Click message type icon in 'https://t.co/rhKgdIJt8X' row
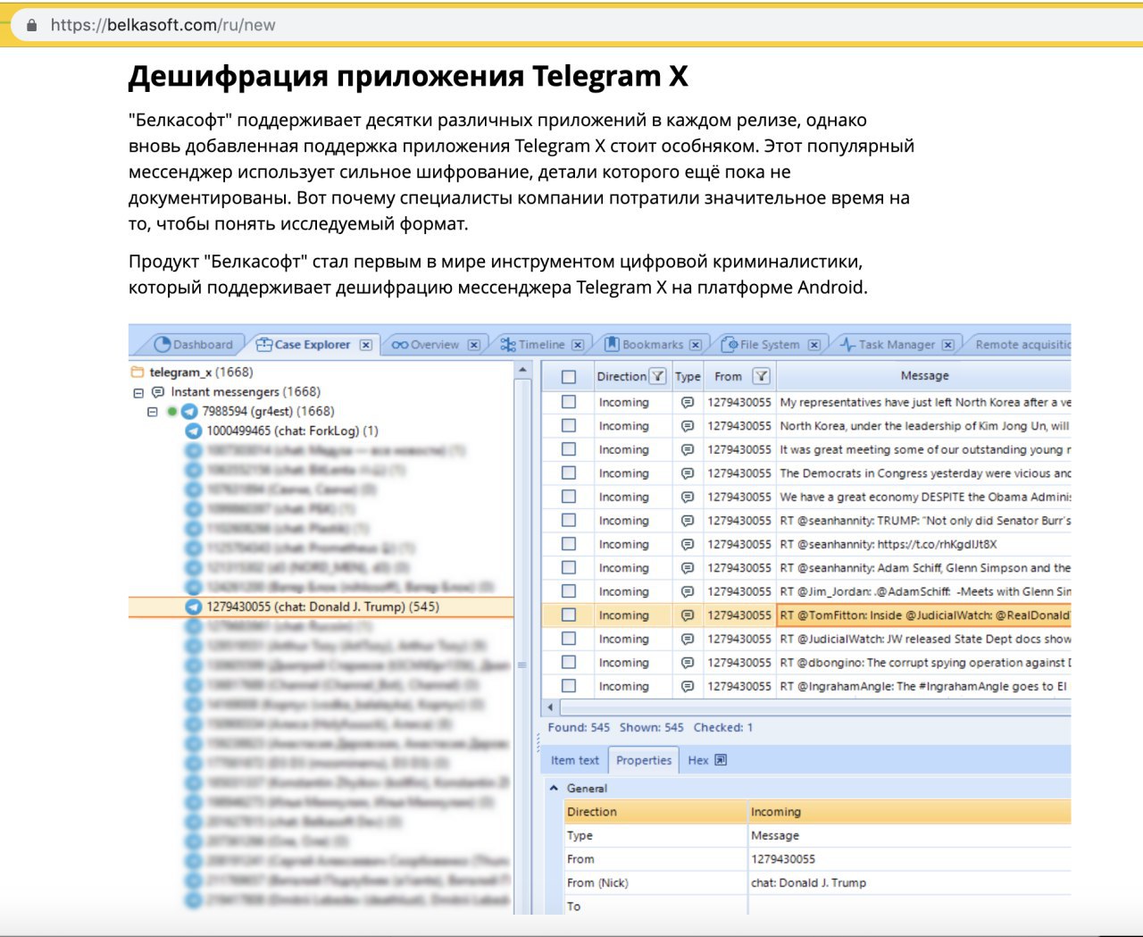Viewport: 1143px width, 937px height. [688, 545]
